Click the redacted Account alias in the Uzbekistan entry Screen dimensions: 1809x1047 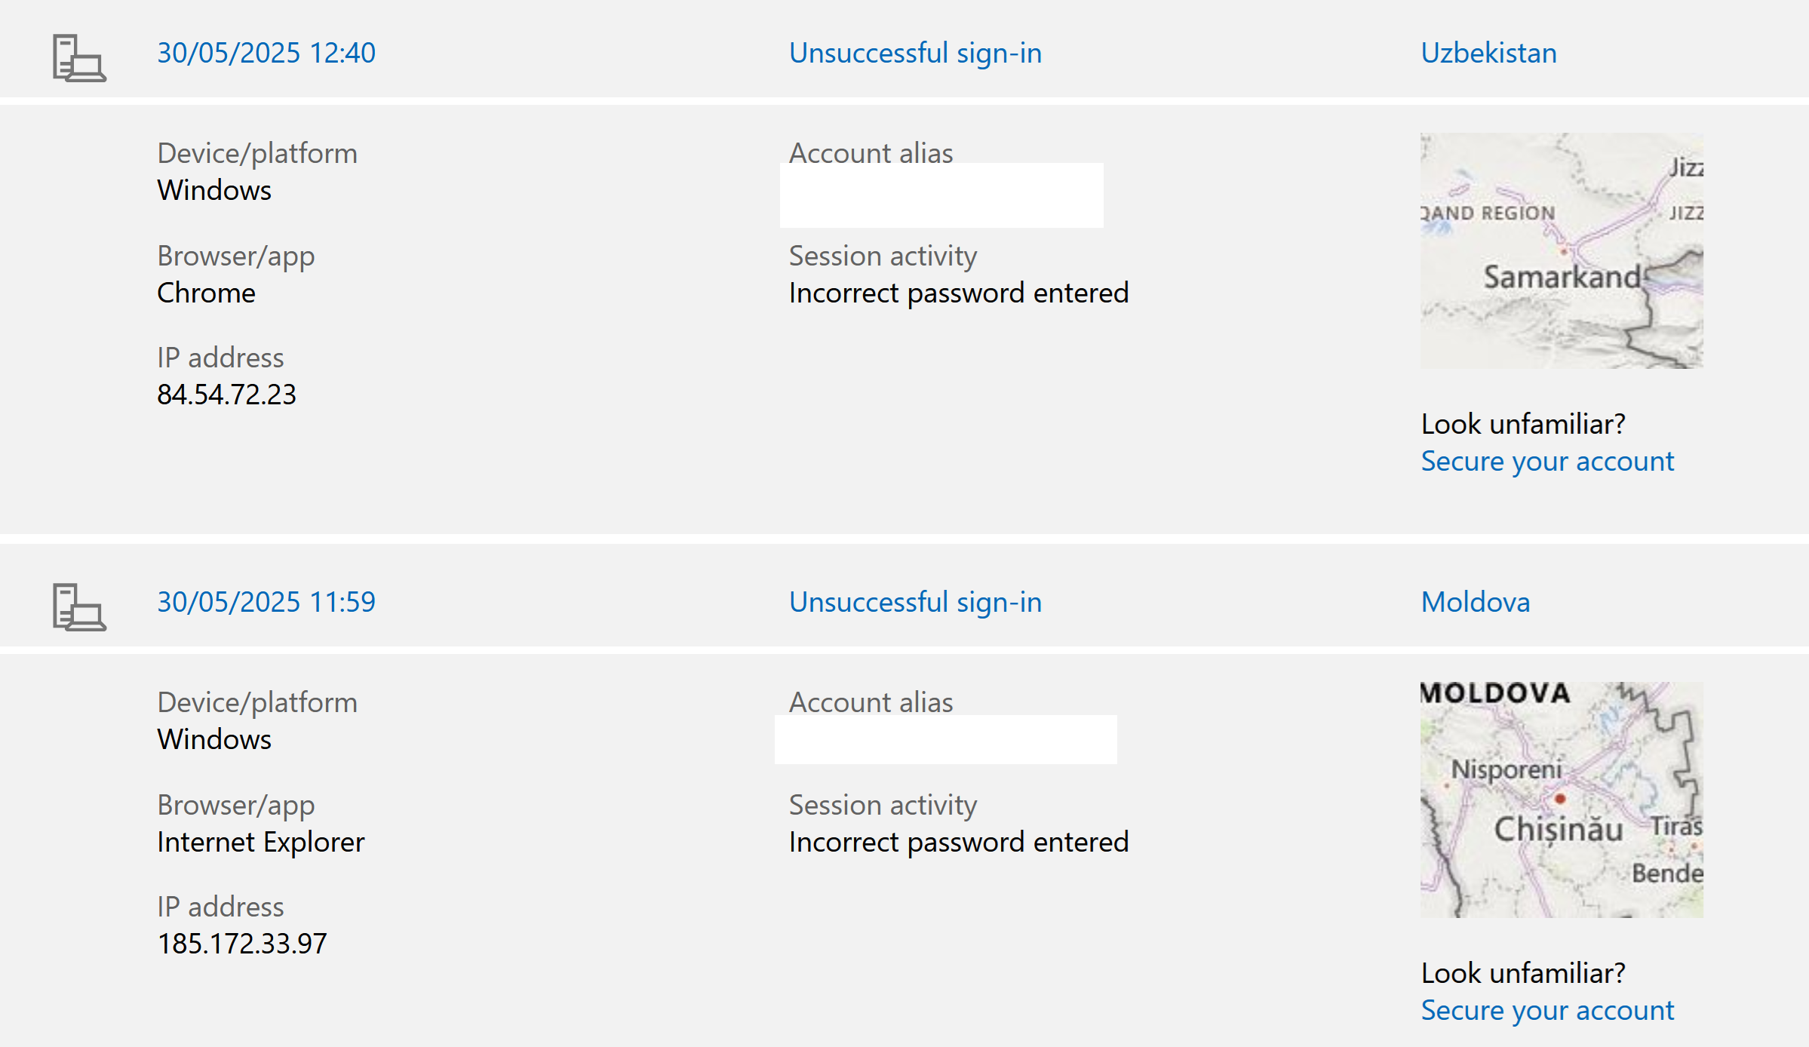941,195
